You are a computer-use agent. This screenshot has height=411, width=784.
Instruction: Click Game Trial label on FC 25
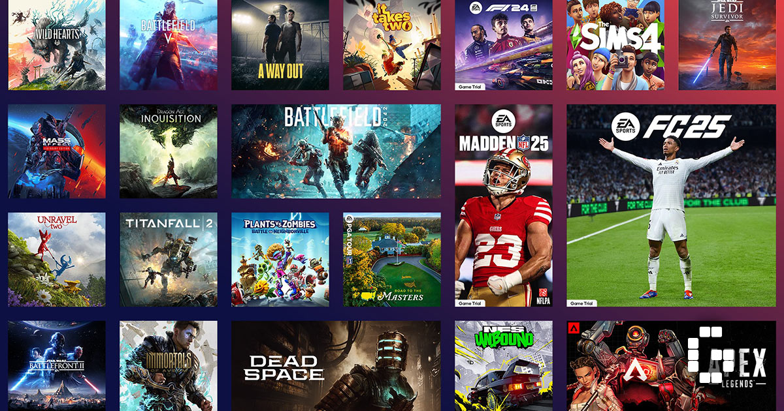(x=583, y=303)
